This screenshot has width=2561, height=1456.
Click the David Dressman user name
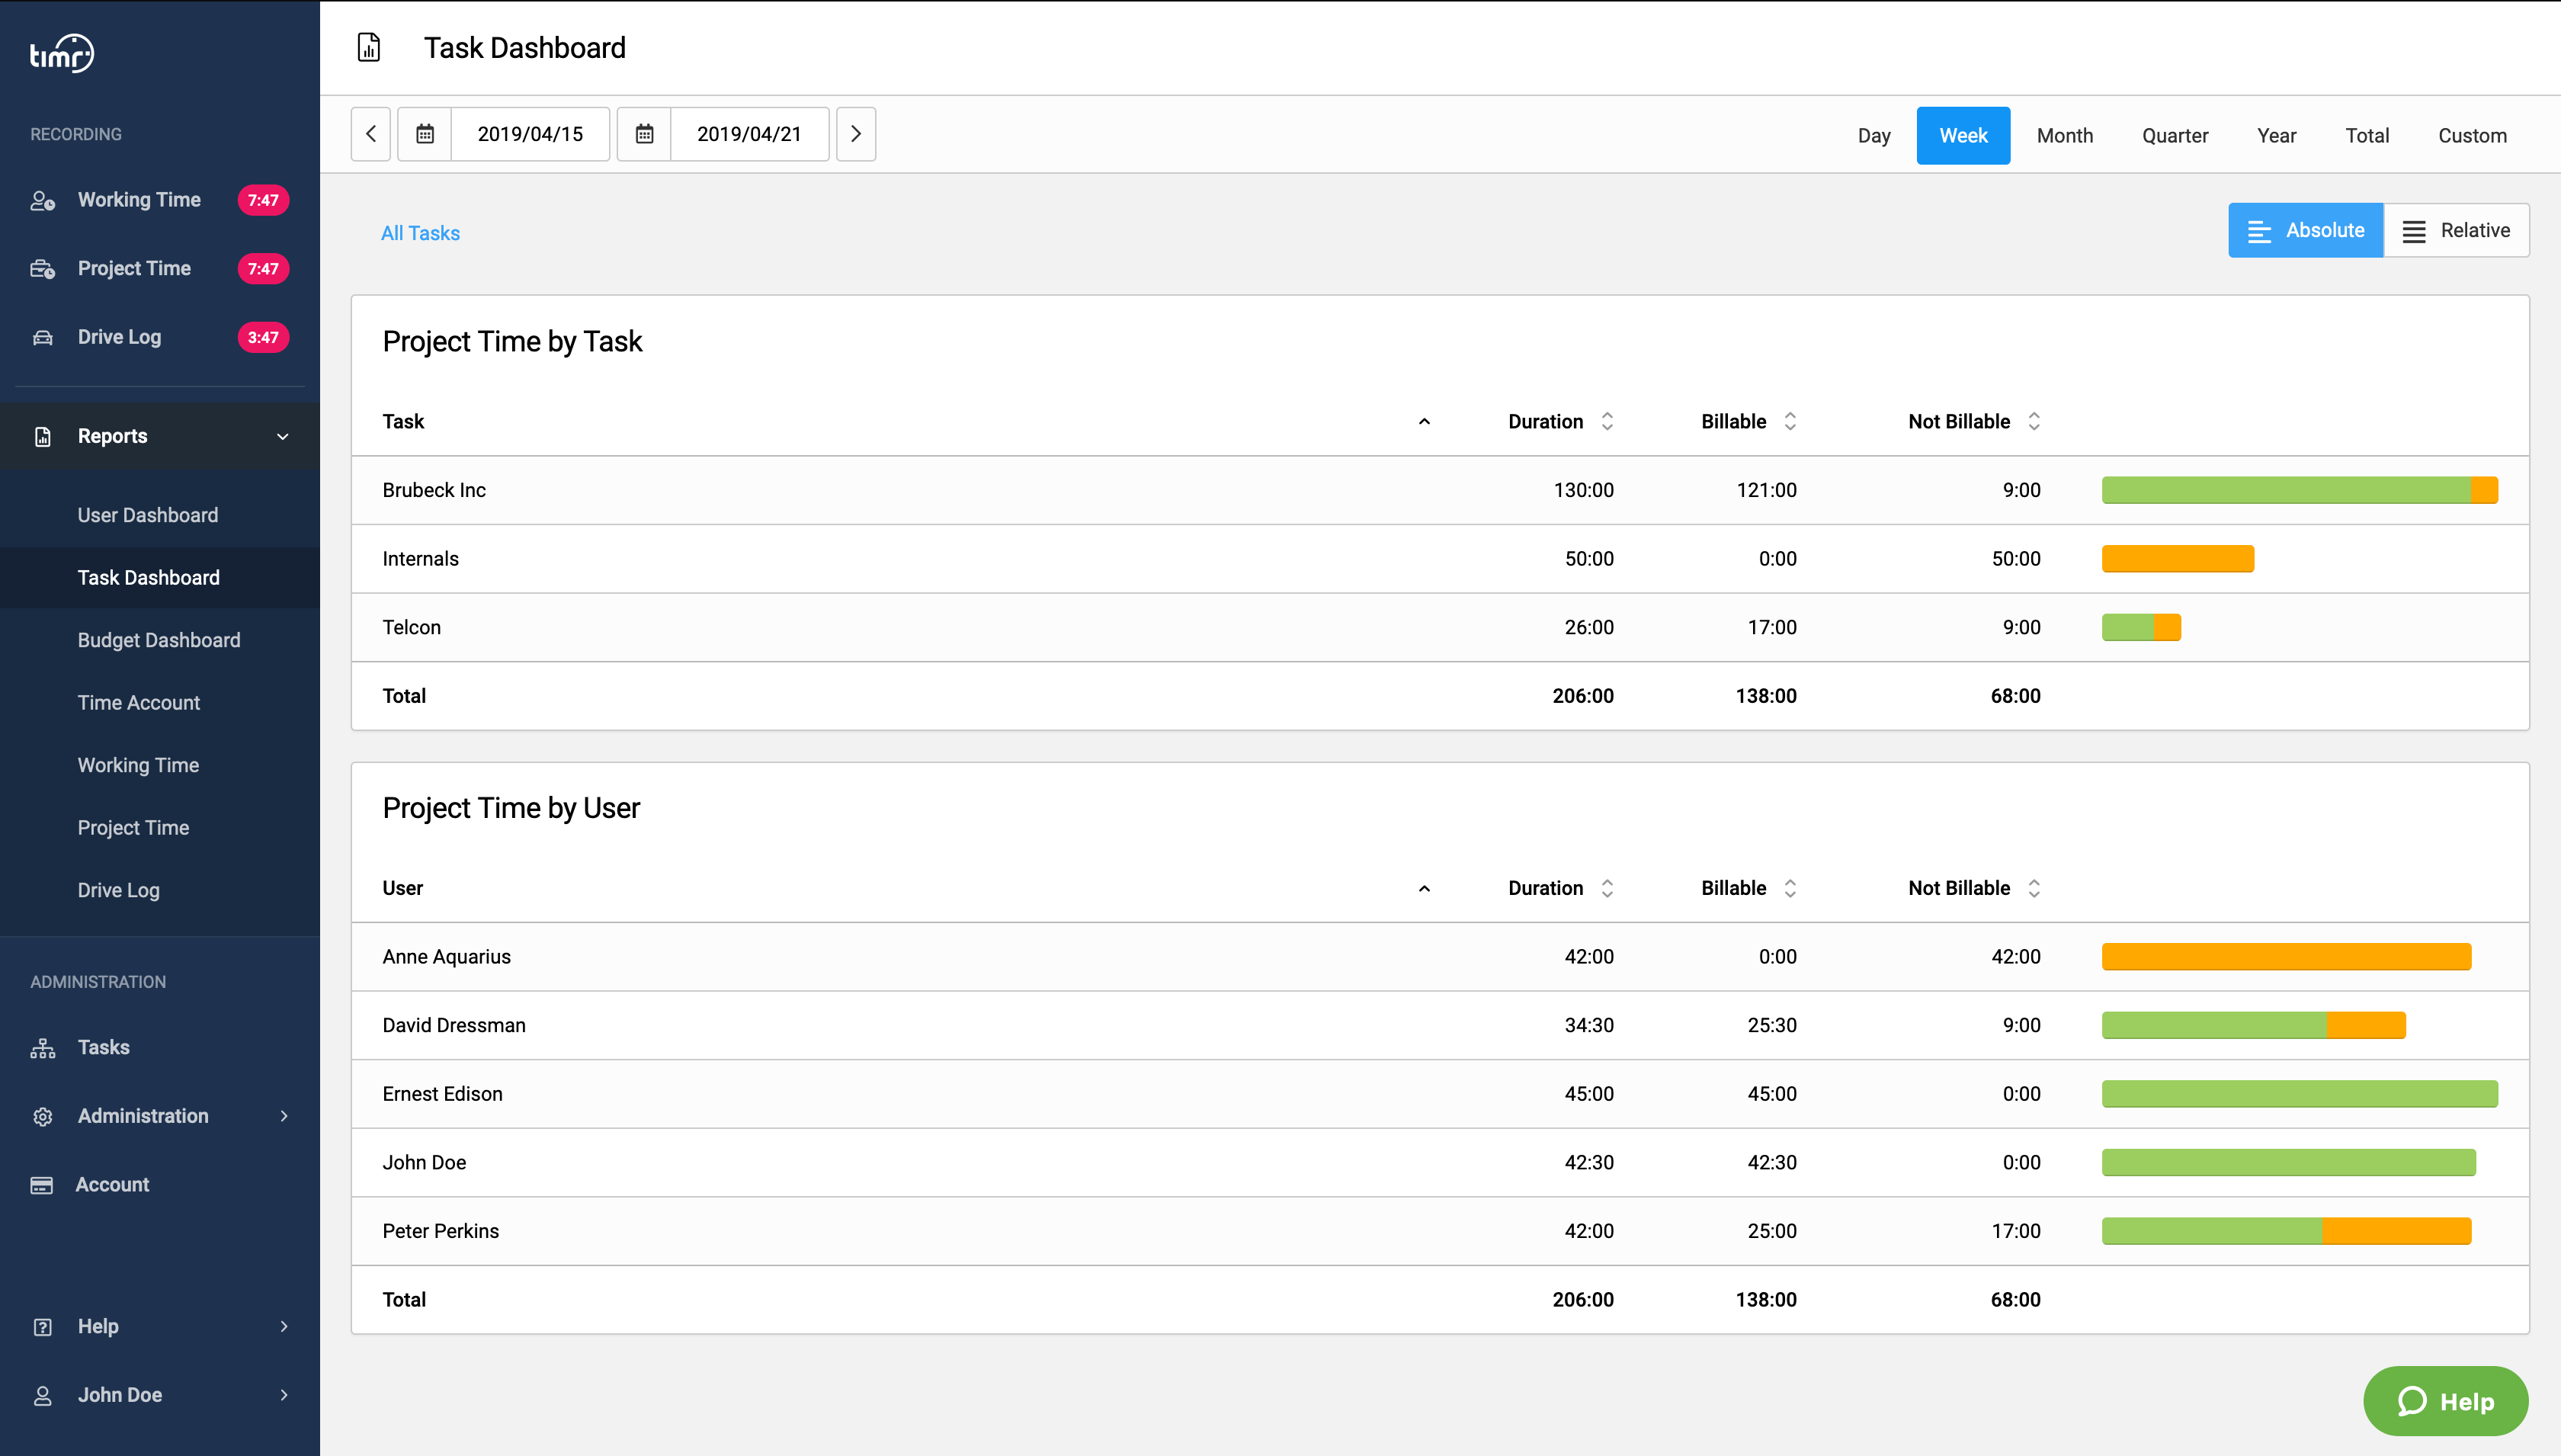coord(454,1026)
